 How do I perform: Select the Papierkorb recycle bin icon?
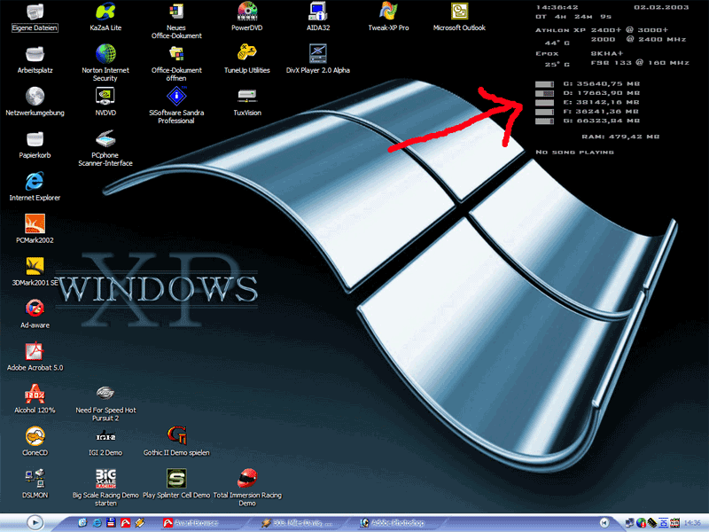(35, 145)
